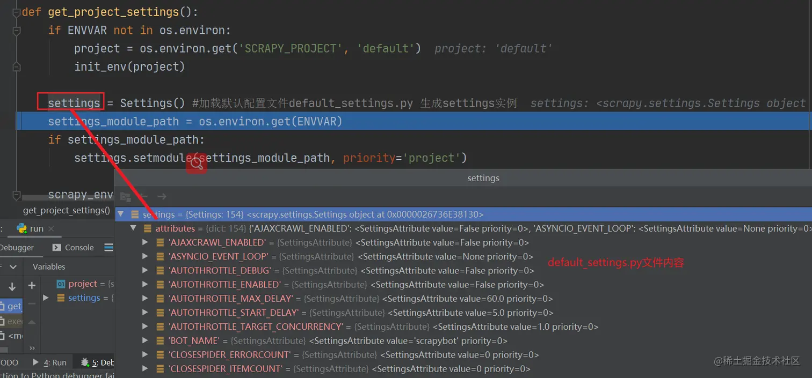Click the get_project_settings() breadcrumb
This screenshot has height=378, width=812.
point(66,210)
